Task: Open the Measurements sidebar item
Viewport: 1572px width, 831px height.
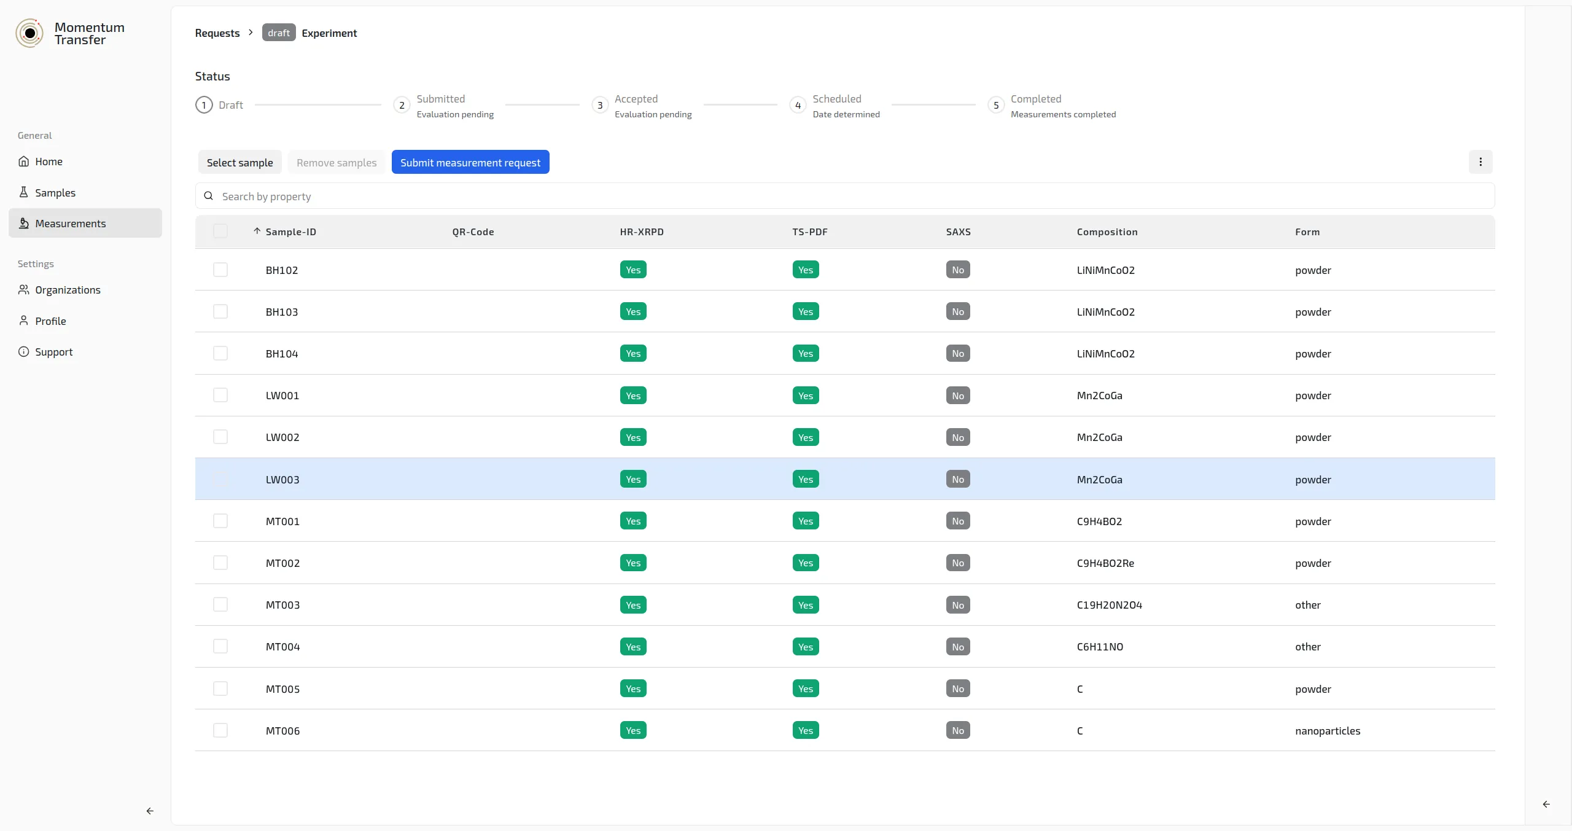Action: 70,224
